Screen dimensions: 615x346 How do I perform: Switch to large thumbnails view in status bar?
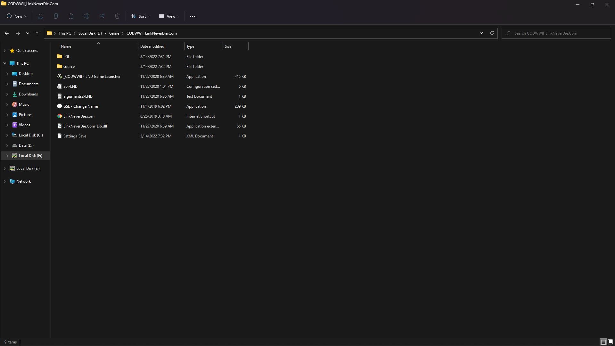tap(610, 342)
